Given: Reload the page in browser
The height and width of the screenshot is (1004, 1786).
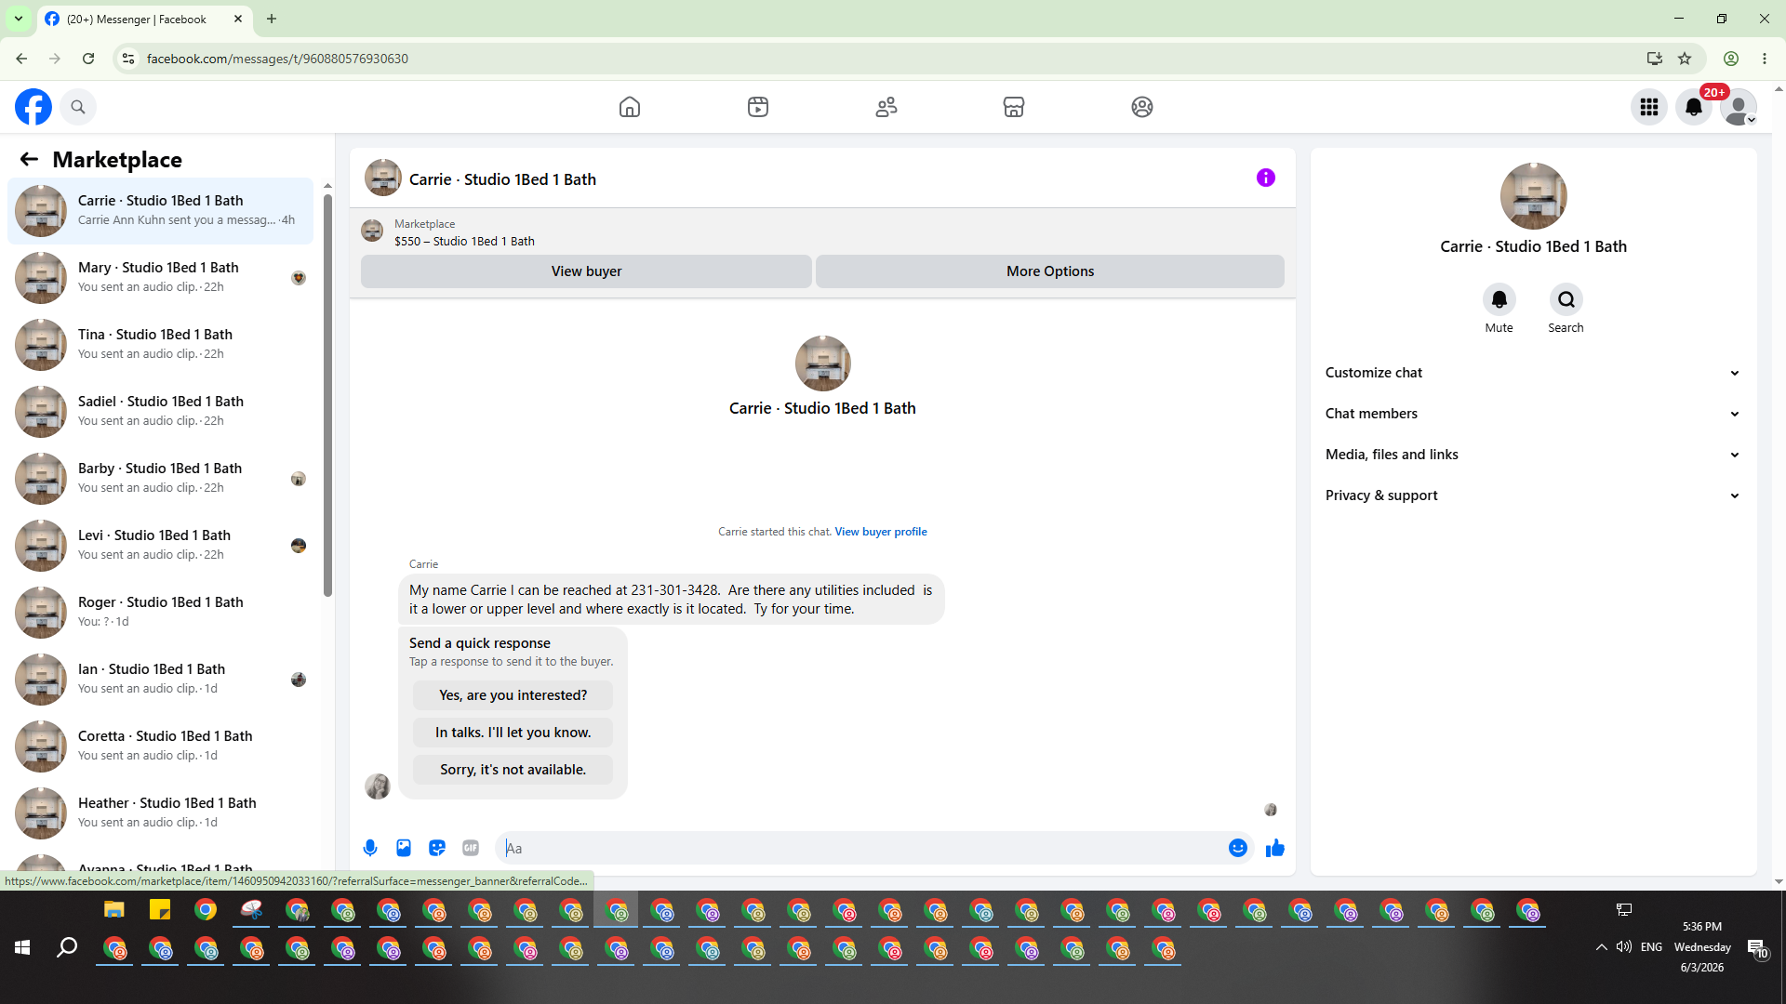Looking at the screenshot, I should pos(88,59).
